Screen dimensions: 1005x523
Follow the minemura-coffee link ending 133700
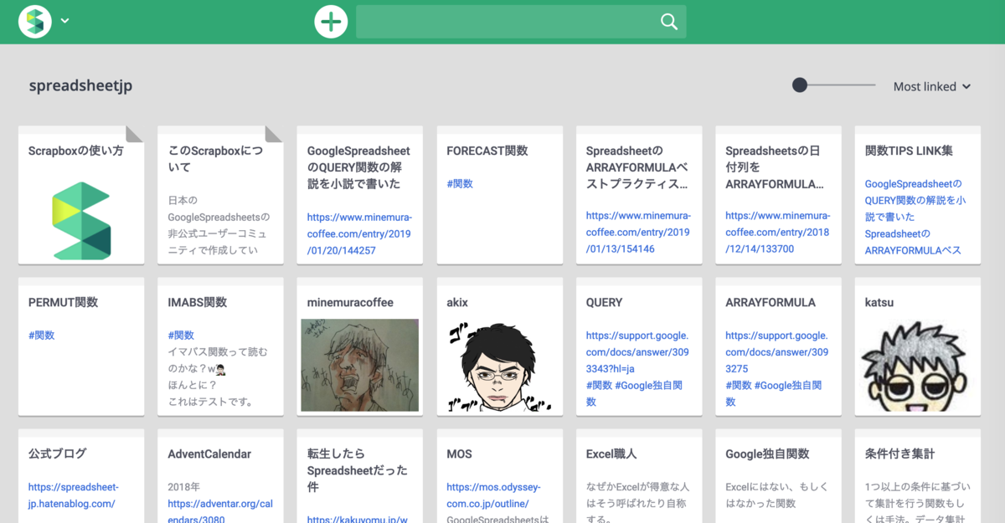[x=777, y=233]
